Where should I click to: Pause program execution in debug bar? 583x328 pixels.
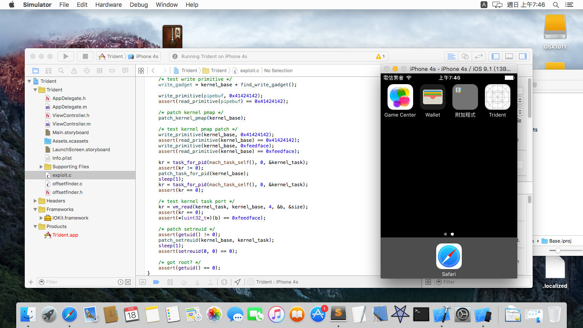(x=170, y=282)
